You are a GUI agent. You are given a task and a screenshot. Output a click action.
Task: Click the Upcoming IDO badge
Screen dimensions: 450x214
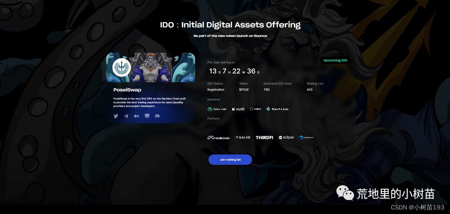335,60
